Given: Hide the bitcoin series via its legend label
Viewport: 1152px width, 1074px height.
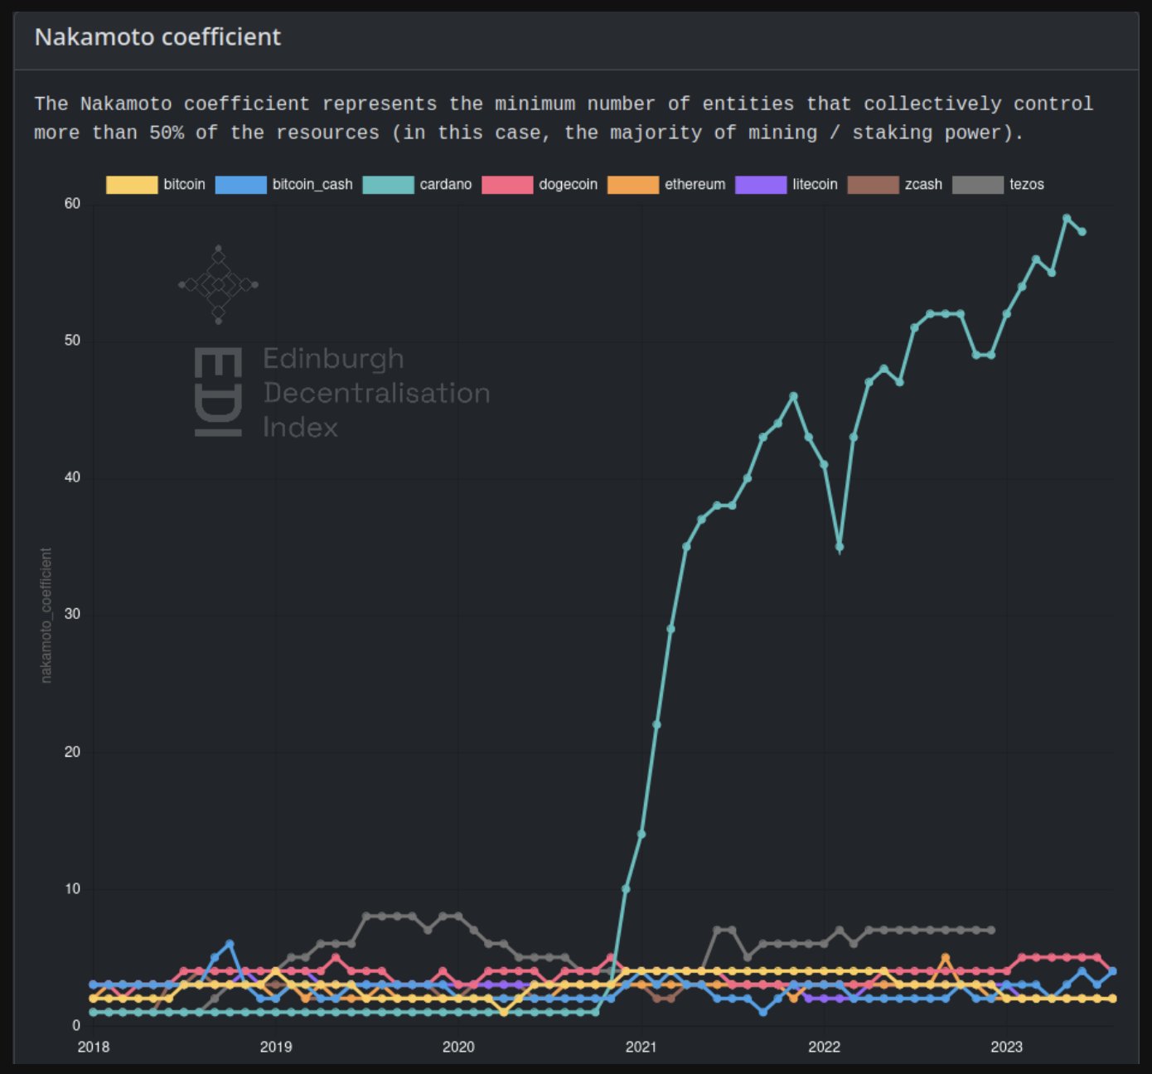Looking at the screenshot, I should pos(184,184).
